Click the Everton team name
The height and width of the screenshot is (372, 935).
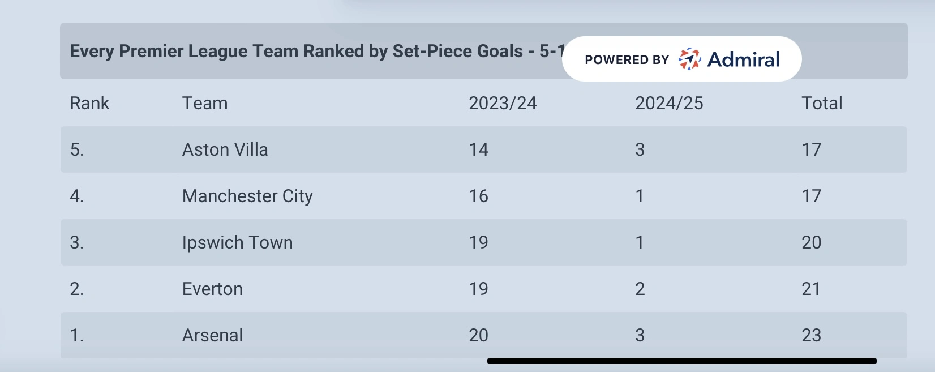point(212,289)
